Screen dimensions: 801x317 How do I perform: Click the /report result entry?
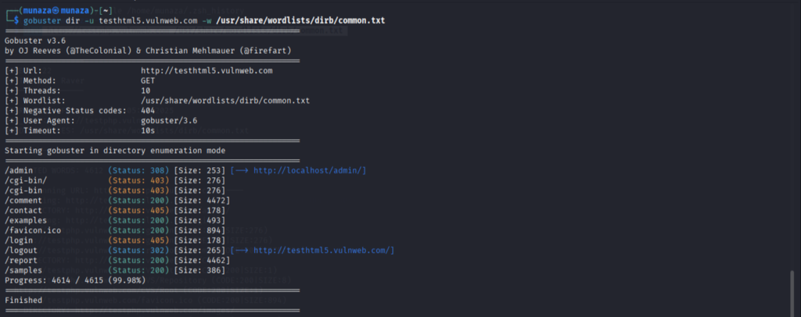click(21, 261)
